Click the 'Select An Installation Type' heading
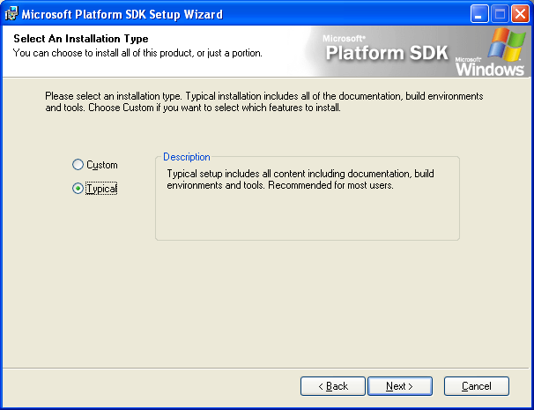534x410 pixels. (81, 39)
